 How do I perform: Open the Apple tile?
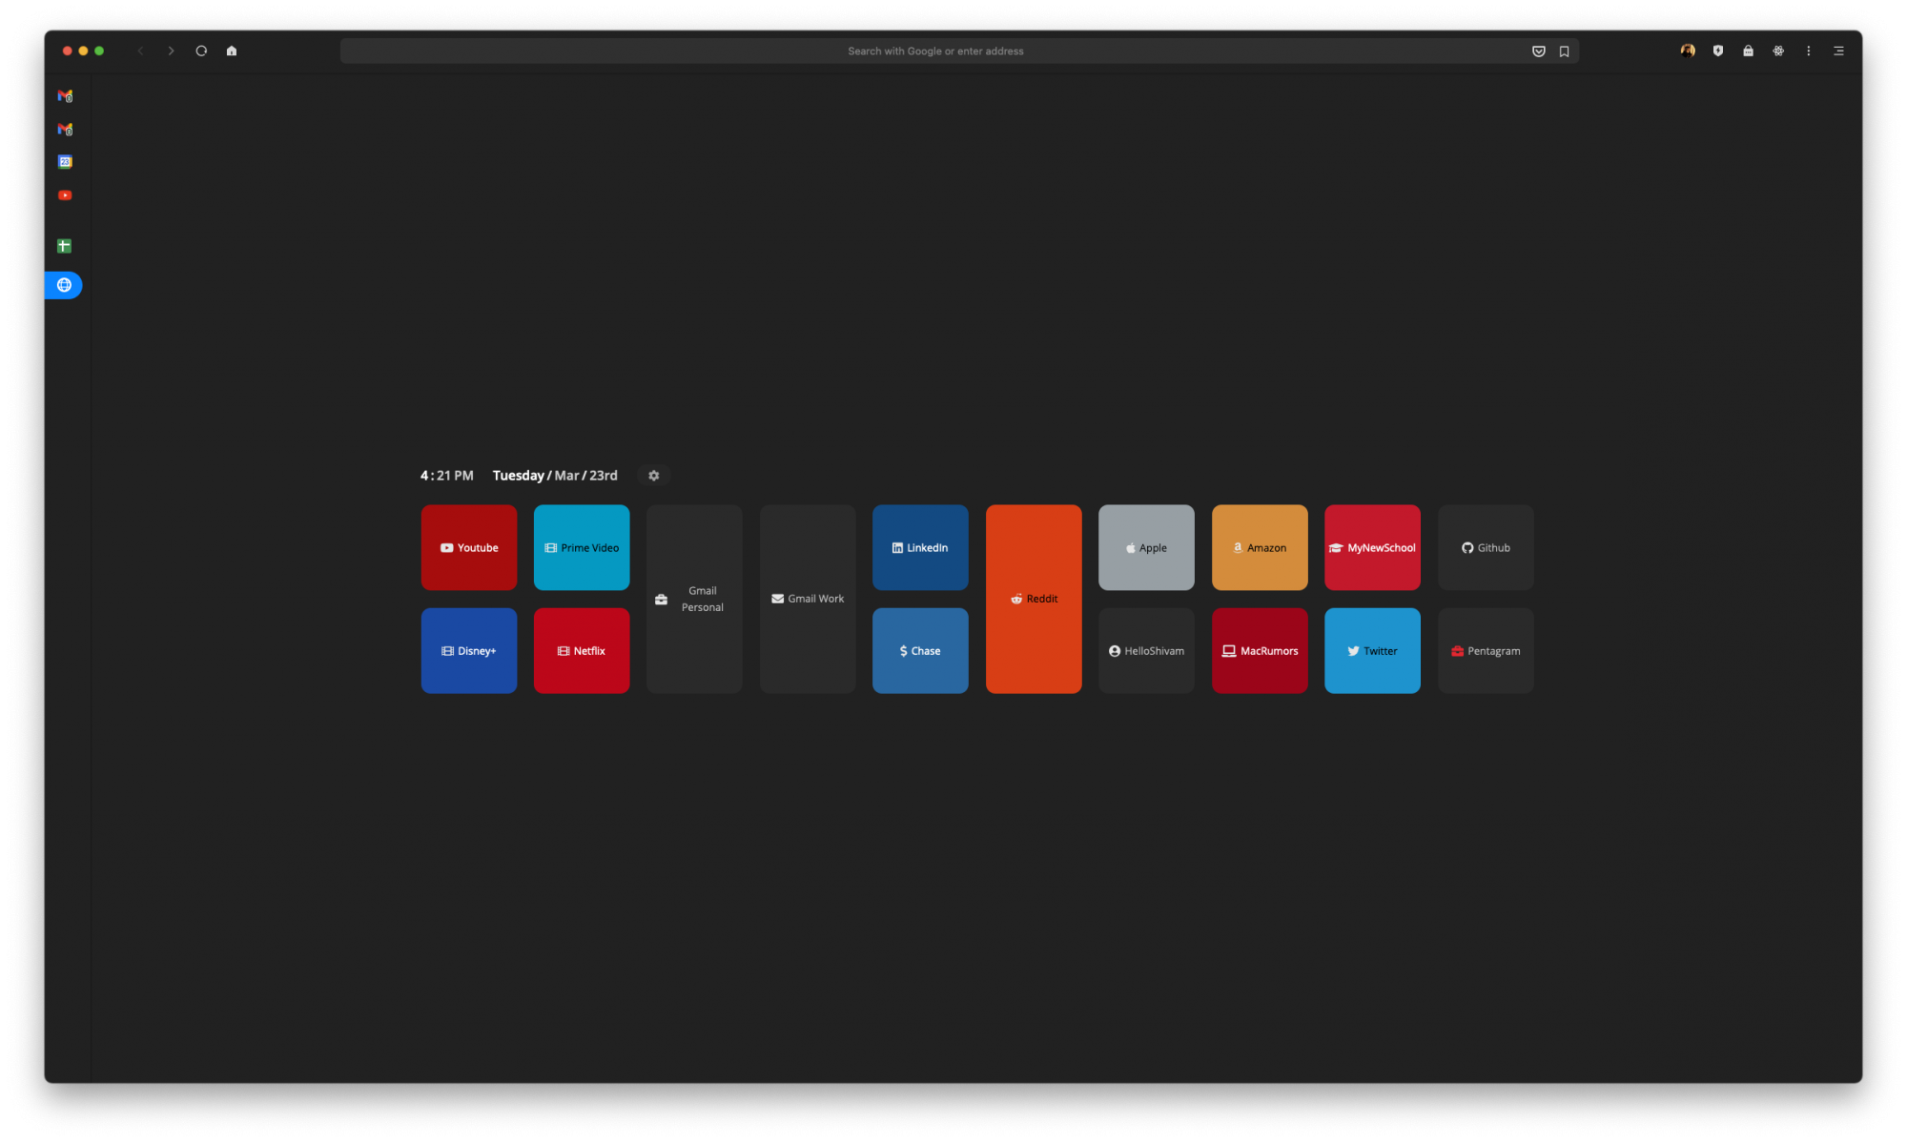click(x=1146, y=547)
